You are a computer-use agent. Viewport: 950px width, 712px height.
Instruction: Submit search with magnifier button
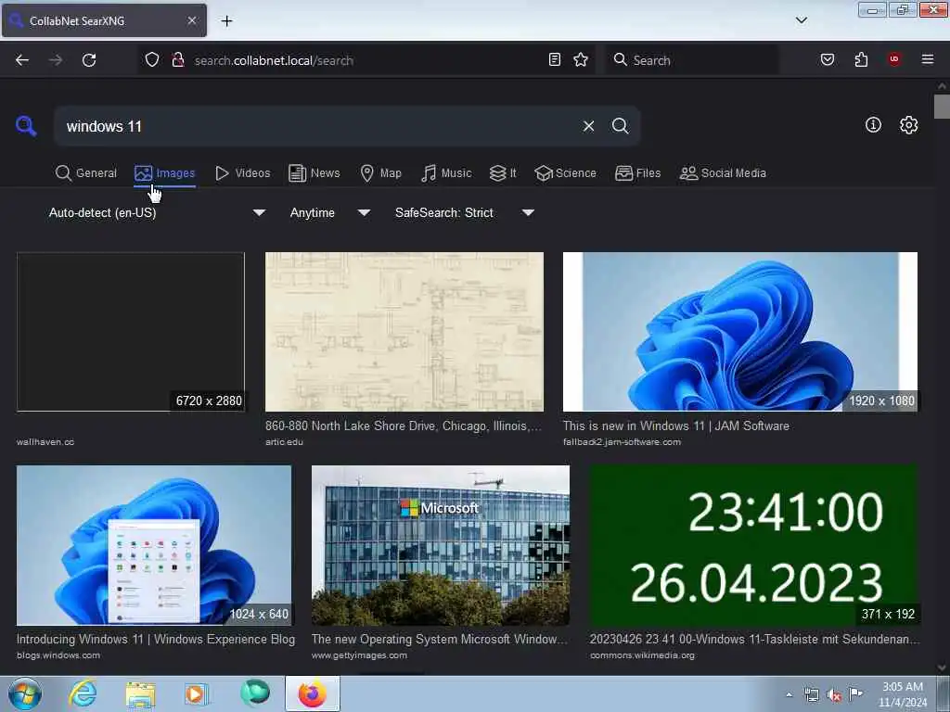[x=621, y=126]
